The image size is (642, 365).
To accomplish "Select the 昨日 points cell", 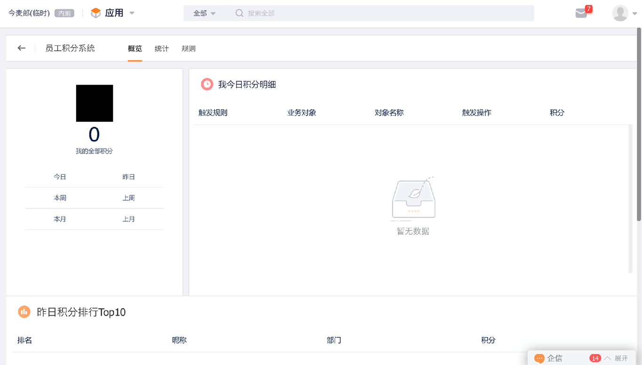I will 129,177.
